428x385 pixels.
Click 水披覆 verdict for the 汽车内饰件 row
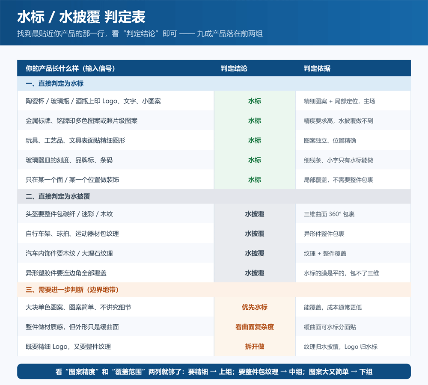tap(255, 253)
